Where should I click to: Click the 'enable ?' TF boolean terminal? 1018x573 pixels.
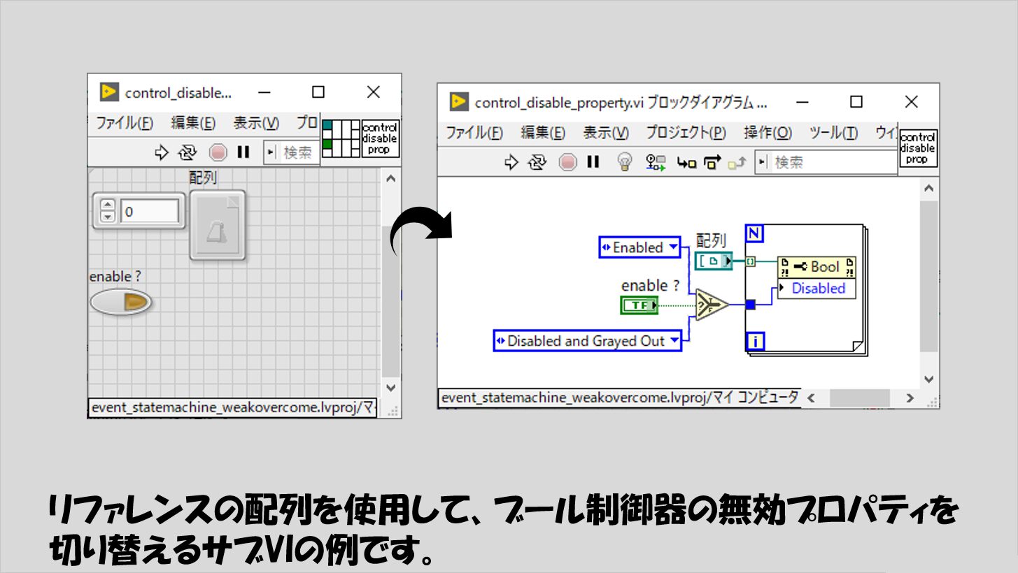tap(639, 305)
